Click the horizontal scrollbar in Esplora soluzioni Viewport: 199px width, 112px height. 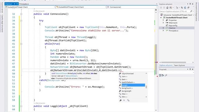click(x=174, y=62)
